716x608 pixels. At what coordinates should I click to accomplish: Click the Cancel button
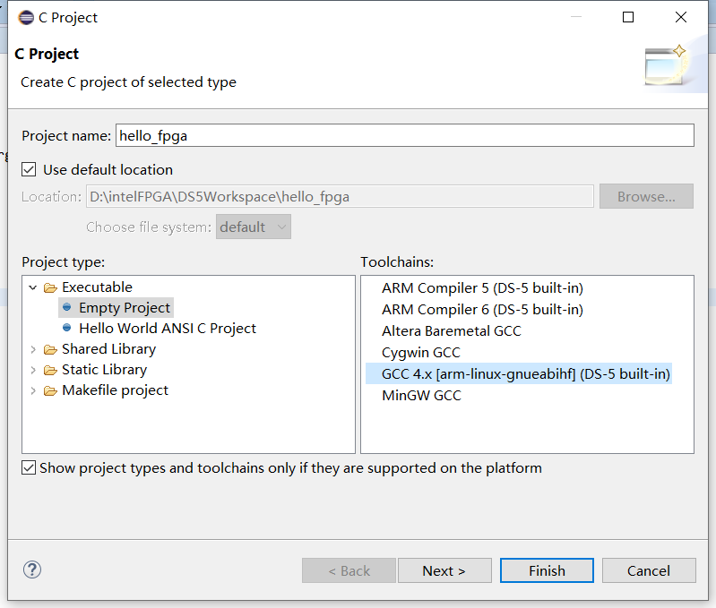(649, 570)
